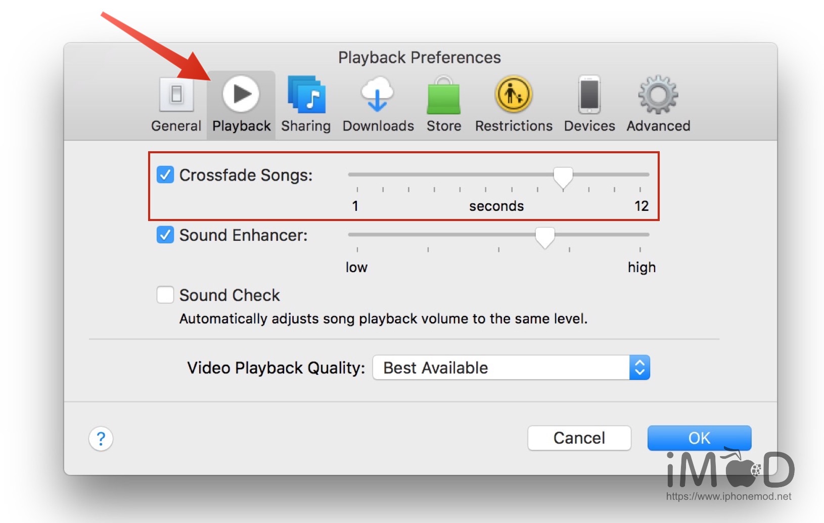Click the blue dropdown arrows for video quality

click(639, 368)
